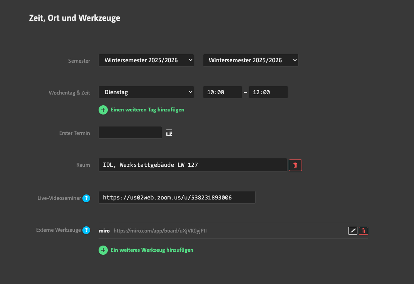The width and height of the screenshot is (414, 284).
Task: Click the Live-Videoseminar URL field
Action: click(x=177, y=197)
